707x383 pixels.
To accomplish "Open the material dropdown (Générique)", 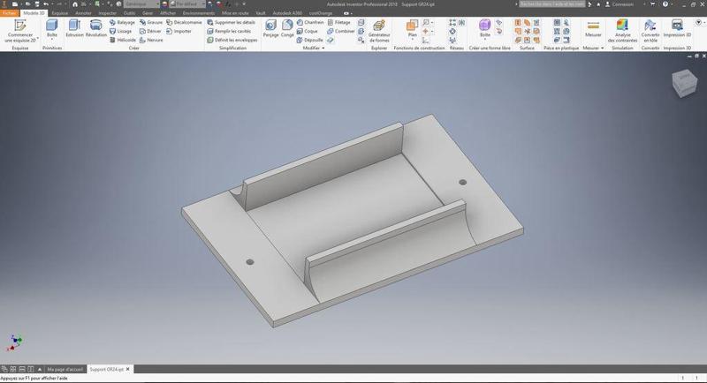I will [141, 4].
